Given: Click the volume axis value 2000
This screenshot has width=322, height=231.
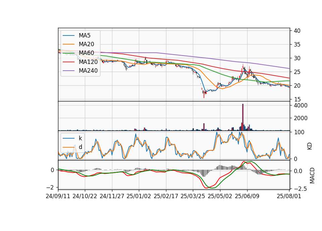Looking at the screenshot, I should coord(301,118).
